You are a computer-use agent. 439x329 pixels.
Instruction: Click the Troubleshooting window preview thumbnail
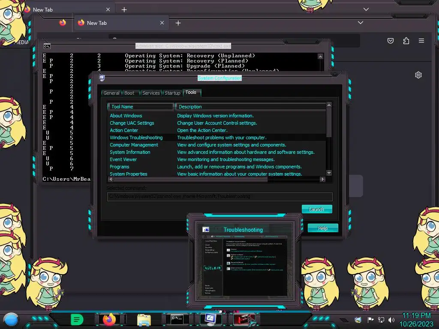pyautogui.click(x=244, y=266)
